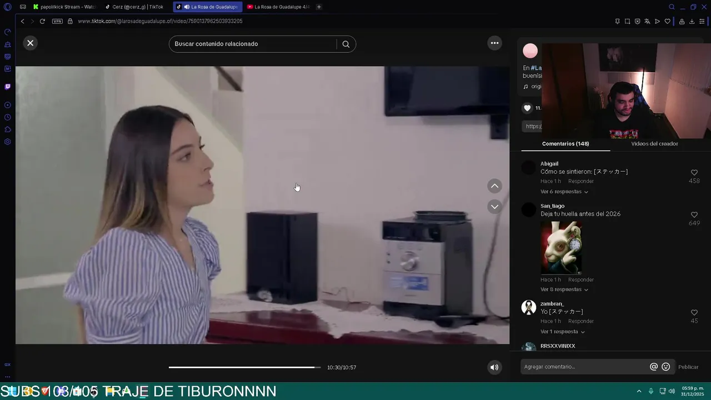Open the tab search magnifier in the title bar
Image resolution: width=711 pixels, height=400 pixels.
click(x=672, y=7)
